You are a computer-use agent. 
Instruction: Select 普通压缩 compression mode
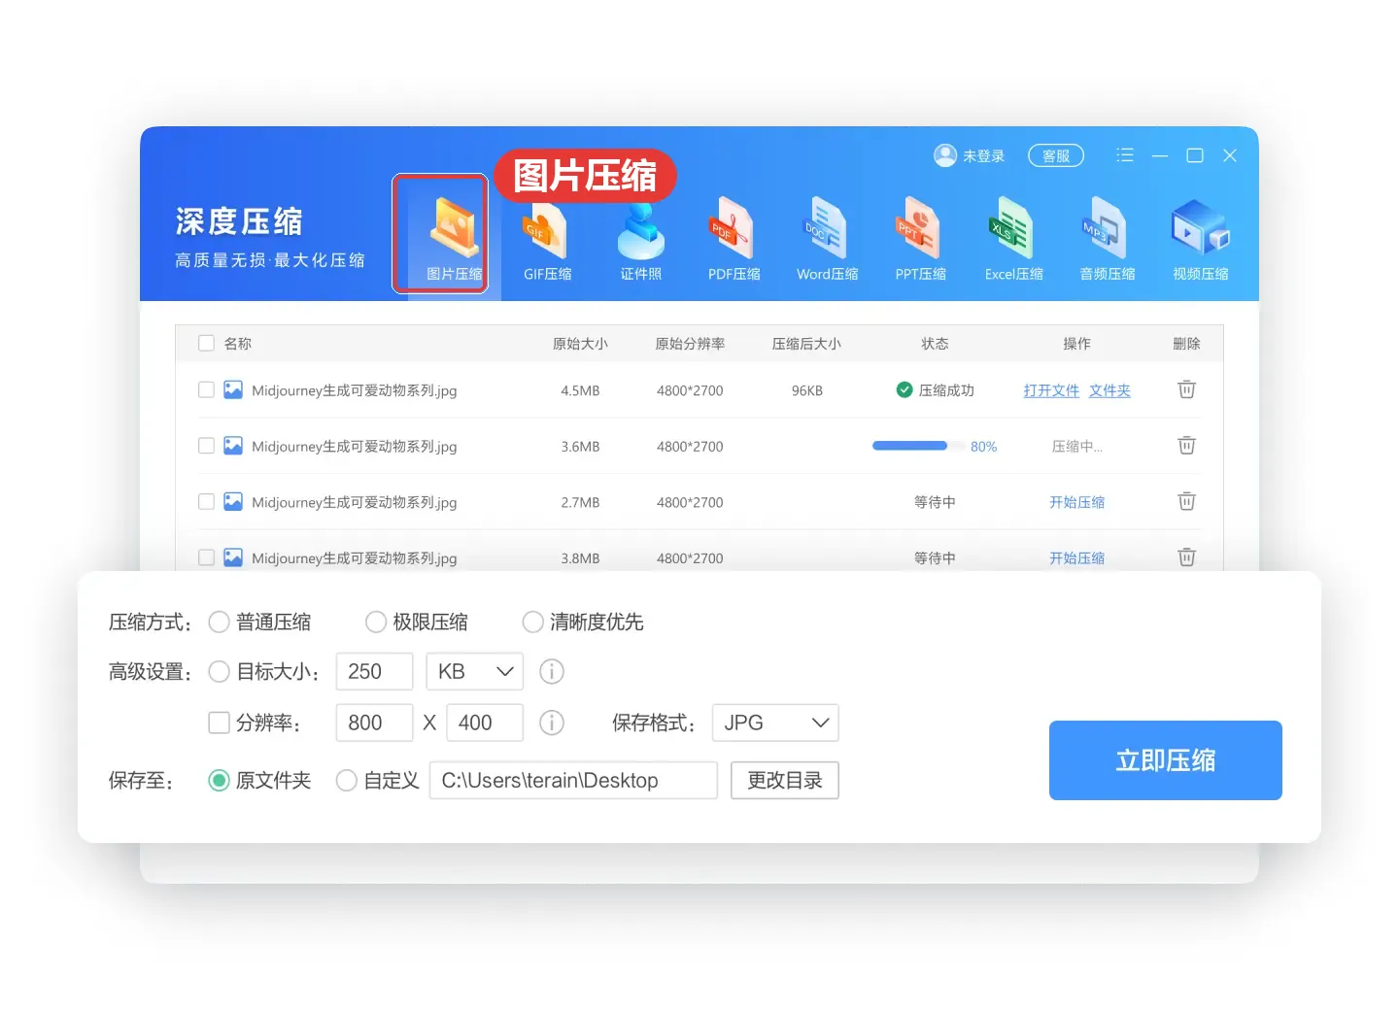[x=220, y=622]
